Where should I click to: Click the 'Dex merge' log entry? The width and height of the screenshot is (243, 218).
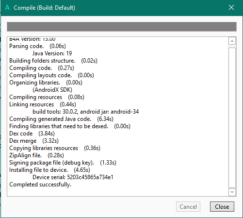point(34,141)
